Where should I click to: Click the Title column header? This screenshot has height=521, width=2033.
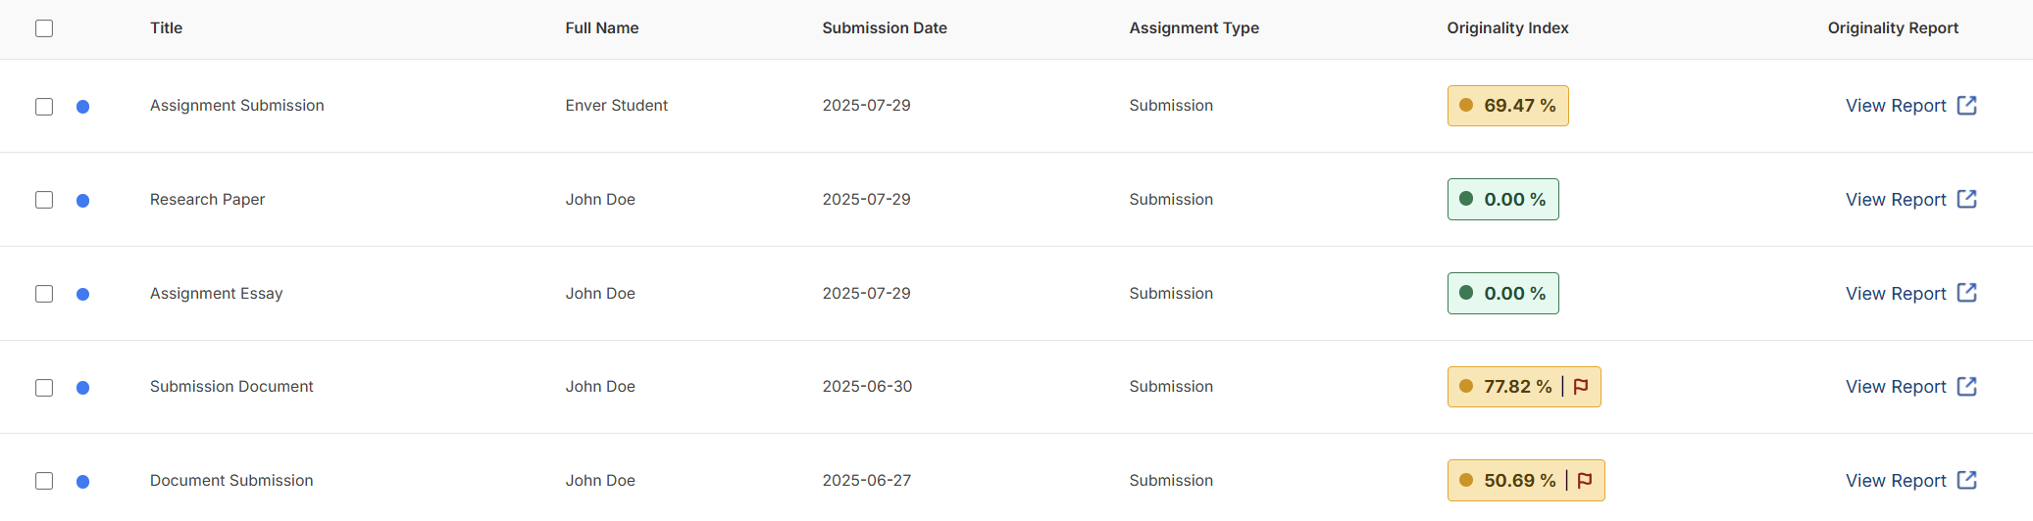click(x=166, y=28)
